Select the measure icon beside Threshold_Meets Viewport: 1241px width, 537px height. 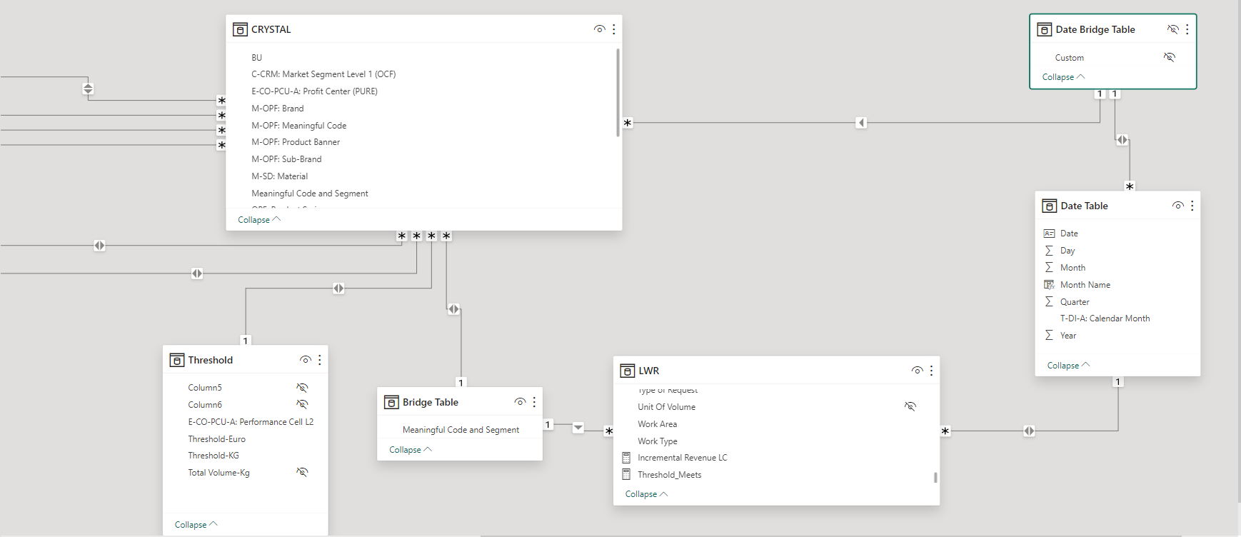(x=626, y=474)
